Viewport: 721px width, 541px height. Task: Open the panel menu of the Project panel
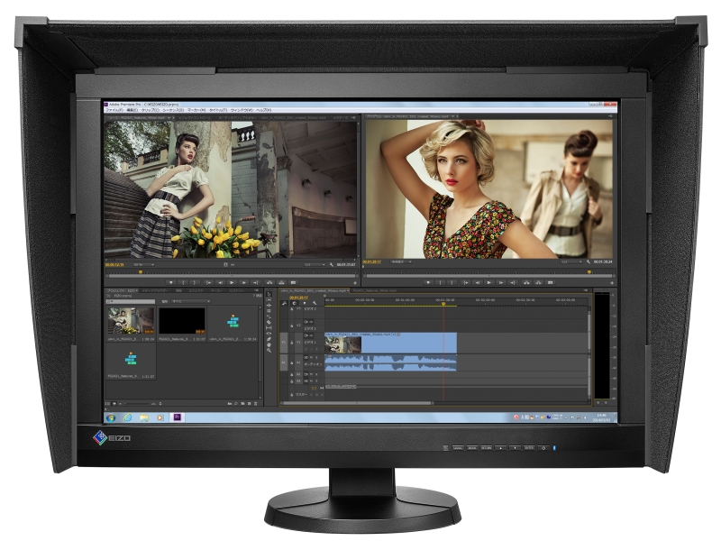pyautogui.click(x=257, y=291)
